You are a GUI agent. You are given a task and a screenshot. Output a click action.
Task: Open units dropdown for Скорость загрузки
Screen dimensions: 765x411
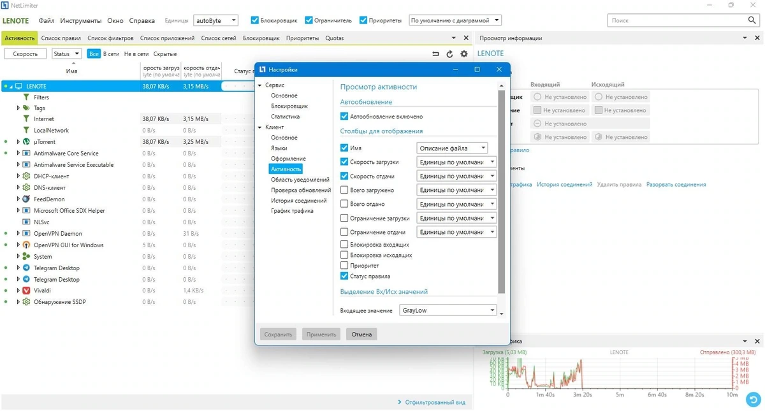tap(456, 162)
